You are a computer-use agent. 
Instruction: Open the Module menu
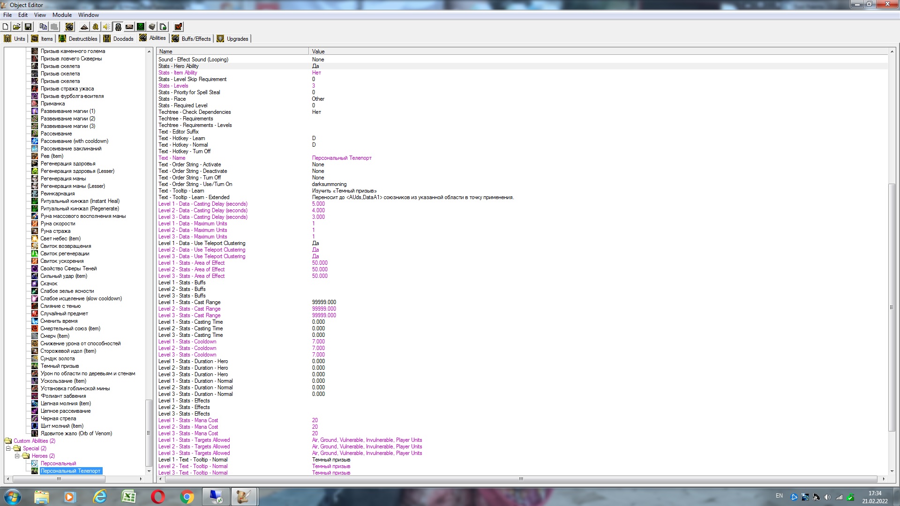coord(62,15)
